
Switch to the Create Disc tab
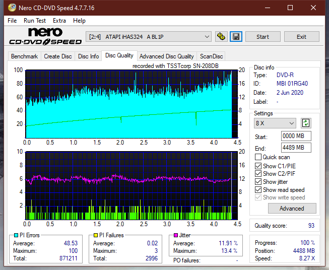pos(58,56)
